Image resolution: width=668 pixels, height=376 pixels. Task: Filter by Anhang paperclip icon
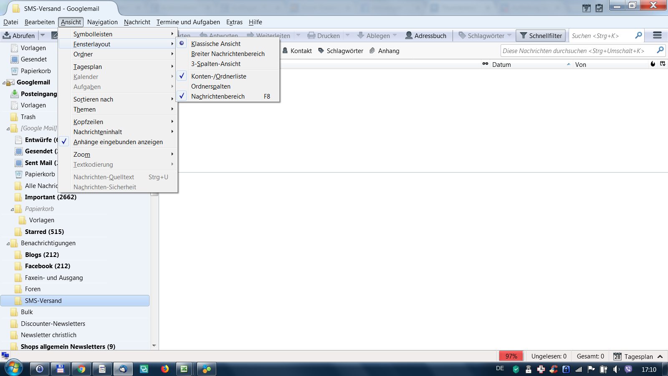pyautogui.click(x=372, y=51)
